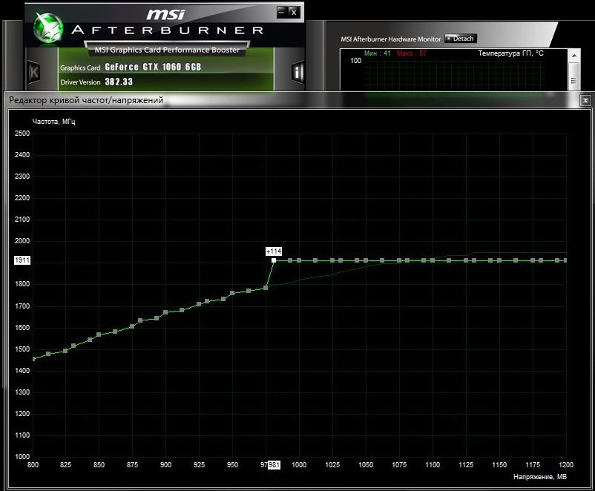This screenshot has width=595, height=491.
Task: Select the curve point at 1000 mV
Action: [x=299, y=260]
